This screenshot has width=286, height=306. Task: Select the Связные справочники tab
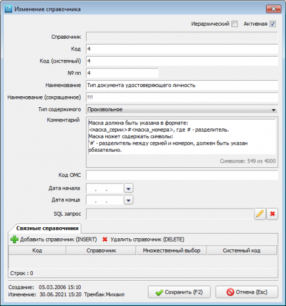47,229
